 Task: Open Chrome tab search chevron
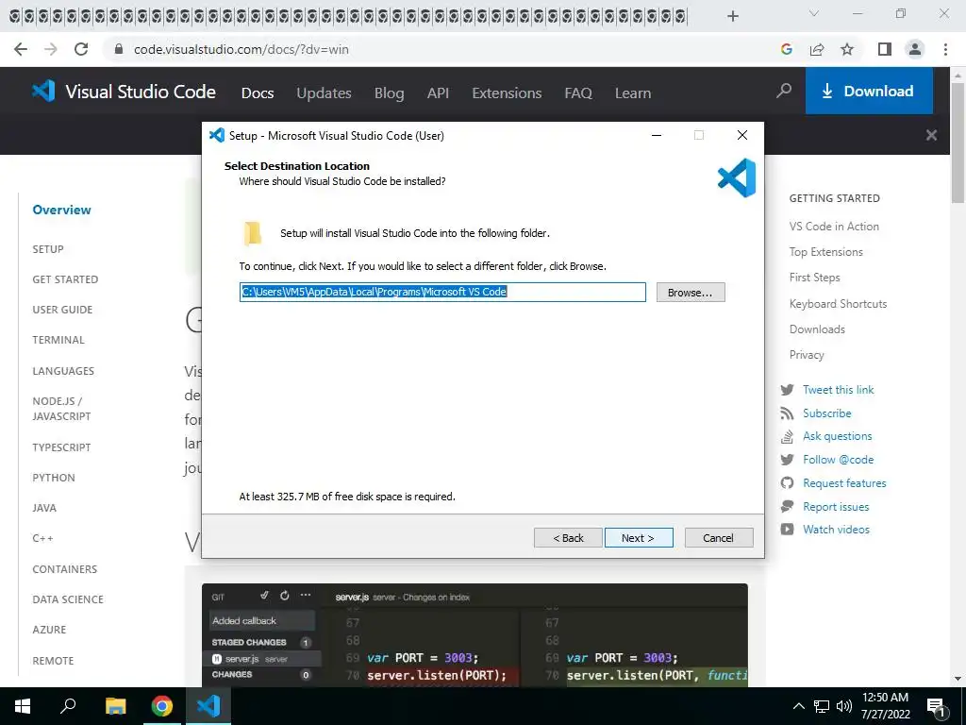[x=814, y=13]
